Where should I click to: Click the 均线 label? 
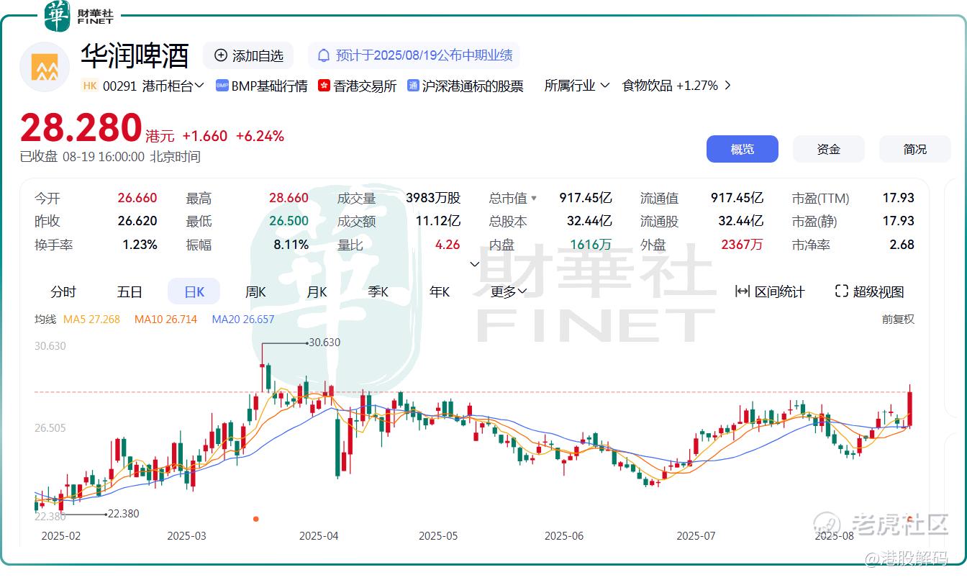45,319
